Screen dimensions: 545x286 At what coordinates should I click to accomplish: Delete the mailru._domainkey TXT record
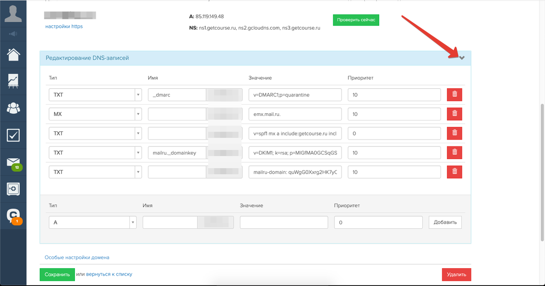455,153
